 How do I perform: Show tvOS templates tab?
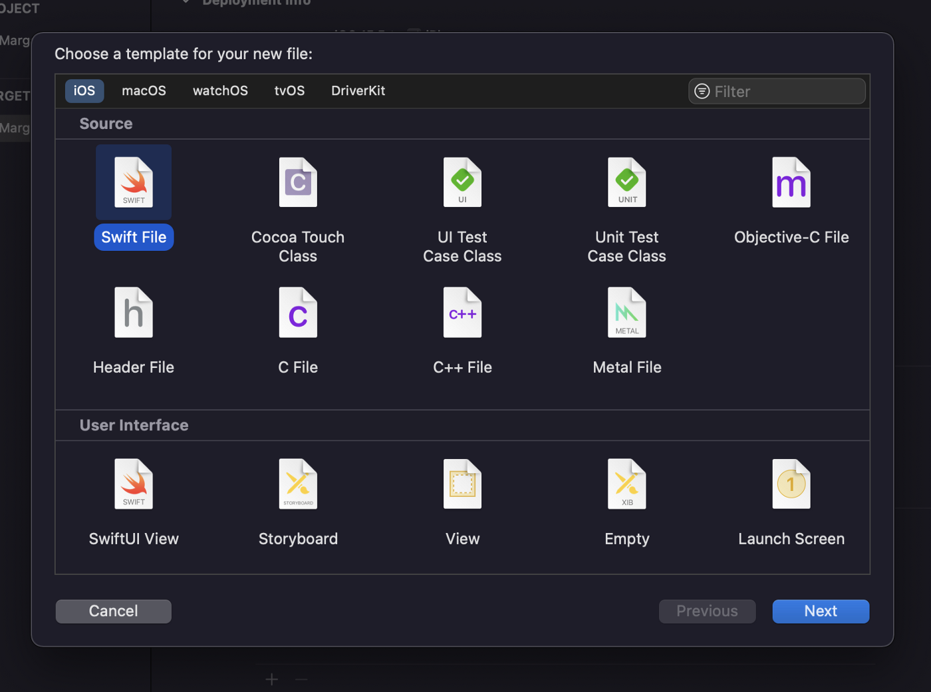(x=289, y=90)
